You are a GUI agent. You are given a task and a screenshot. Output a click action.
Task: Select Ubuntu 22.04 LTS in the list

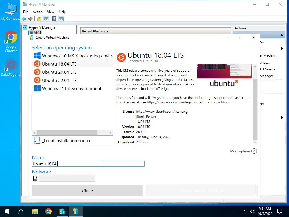click(x=73, y=80)
